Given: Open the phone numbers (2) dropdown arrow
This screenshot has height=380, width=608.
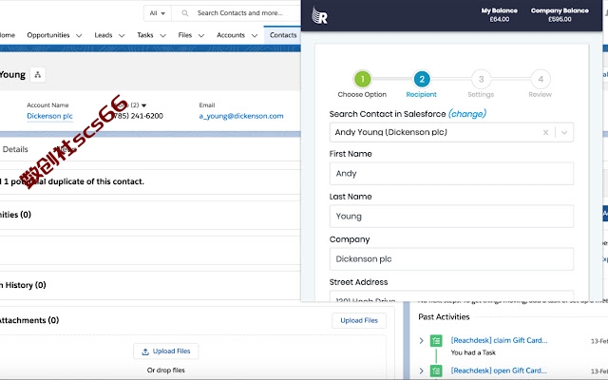Looking at the screenshot, I should (143, 105).
